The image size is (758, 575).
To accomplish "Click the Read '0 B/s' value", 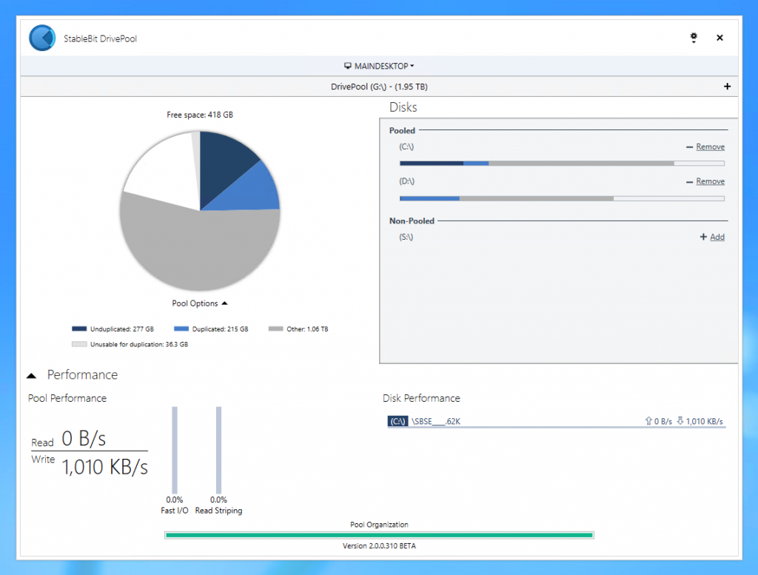I will pyautogui.click(x=84, y=439).
